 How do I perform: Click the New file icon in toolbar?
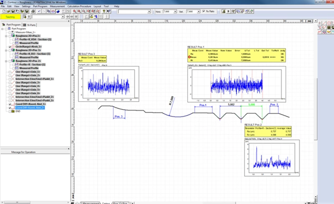[x=4, y=11]
